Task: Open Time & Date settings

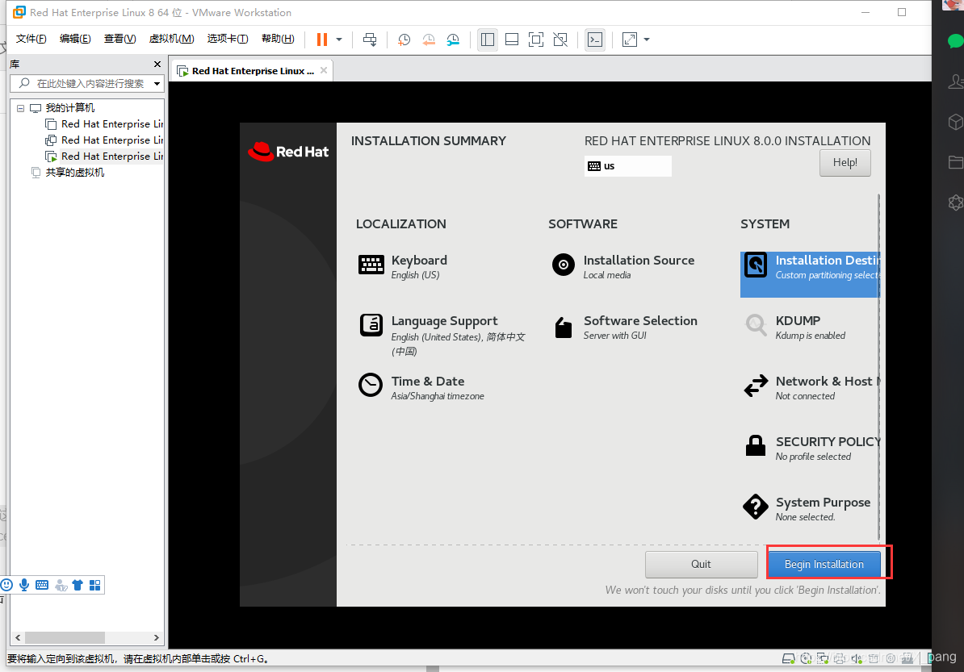Action: (421, 387)
